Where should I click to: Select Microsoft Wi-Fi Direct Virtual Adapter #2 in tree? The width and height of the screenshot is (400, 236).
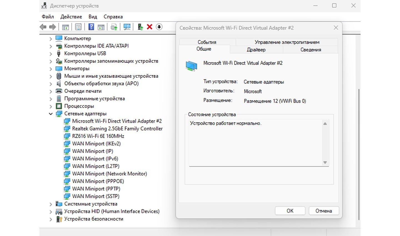(x=117, y=121)
